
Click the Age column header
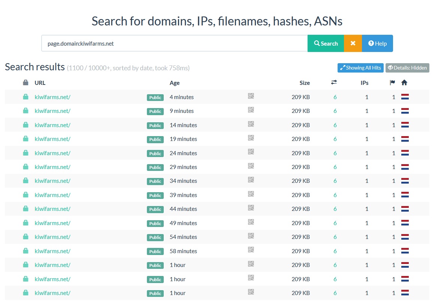click(x=175, y=83)
